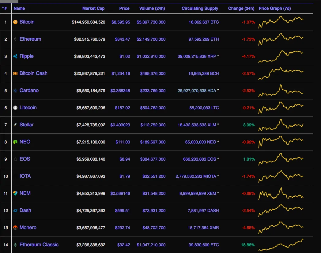The width and height of the screenshot is (321, 253).
Task: Click Stellar change 3.09%
Action: coord(249,125)
